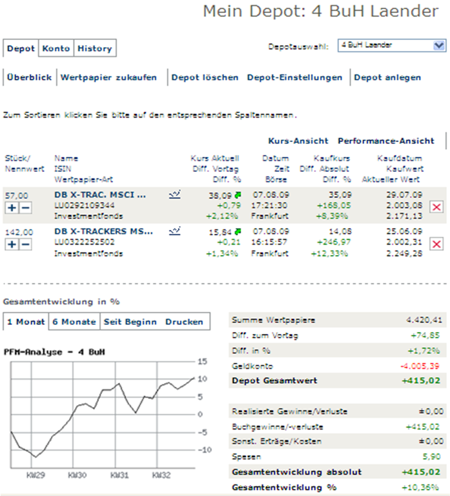Open chart icon for DB X-TRAC. MSCI
Image resolution: width=450 pixels, height=496 pixels.
point(174,194)
